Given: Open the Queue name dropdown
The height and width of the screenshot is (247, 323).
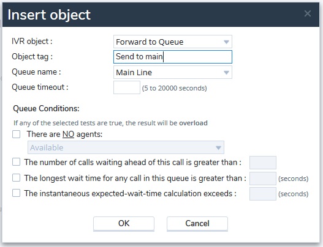Looking at the screenshot, I should point(173,72).
